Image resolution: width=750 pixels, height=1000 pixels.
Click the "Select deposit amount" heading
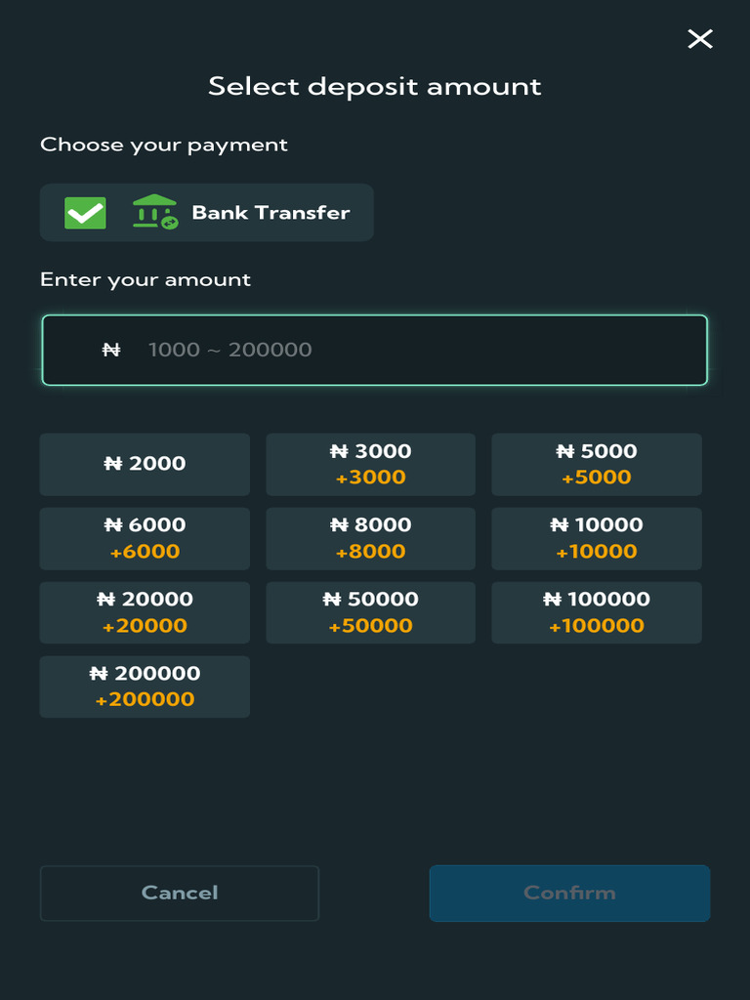click(375, 86)
